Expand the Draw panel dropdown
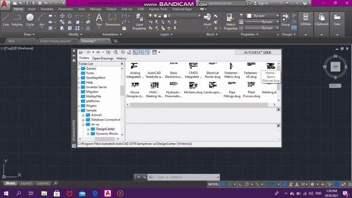352x198 pixels. (x=29, y=34)
